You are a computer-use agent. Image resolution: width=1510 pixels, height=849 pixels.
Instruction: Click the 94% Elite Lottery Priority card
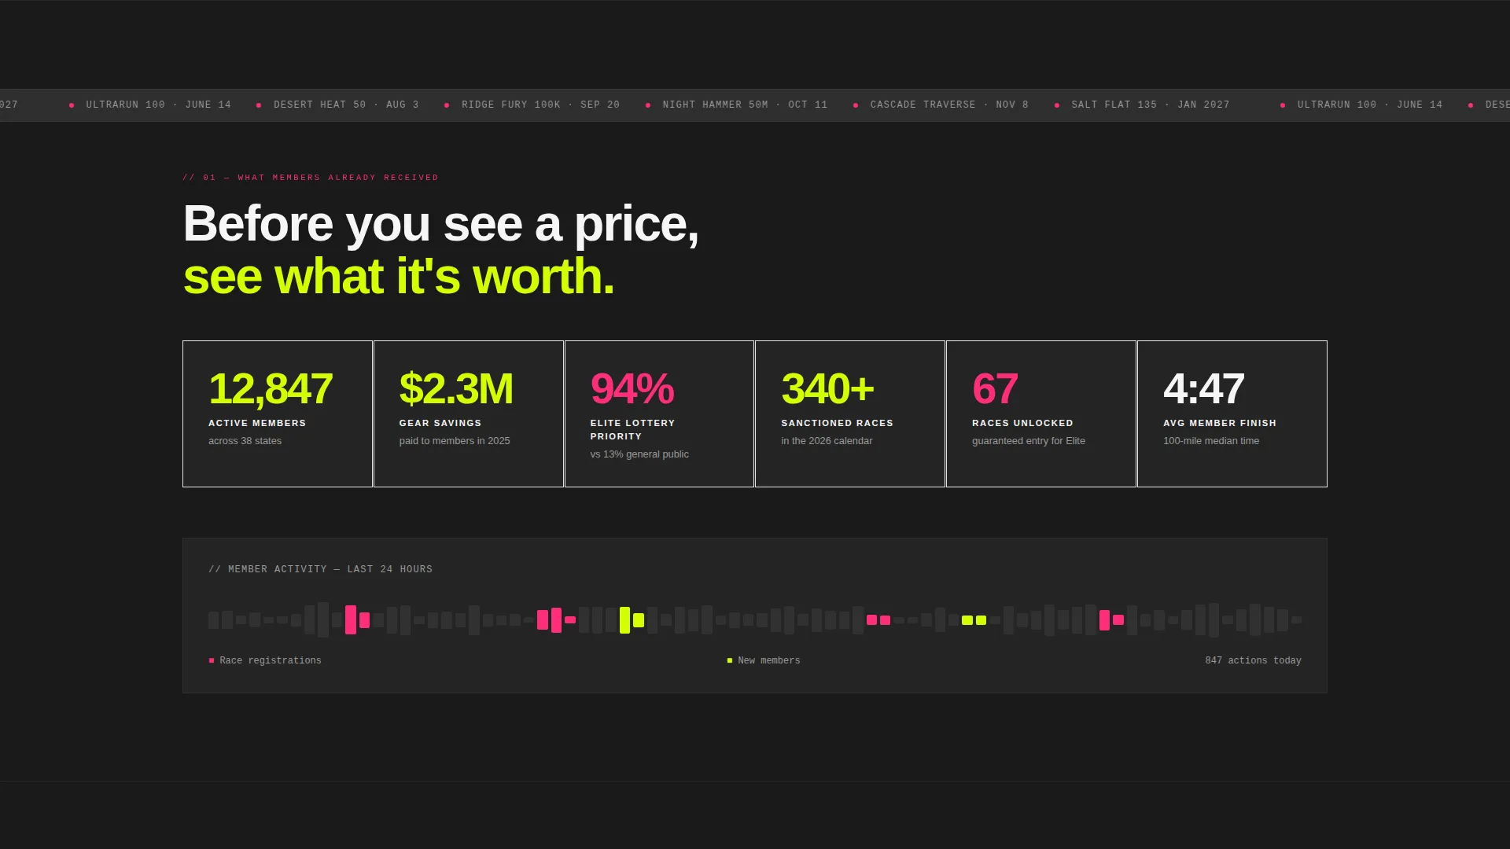[x=659, y=413]
